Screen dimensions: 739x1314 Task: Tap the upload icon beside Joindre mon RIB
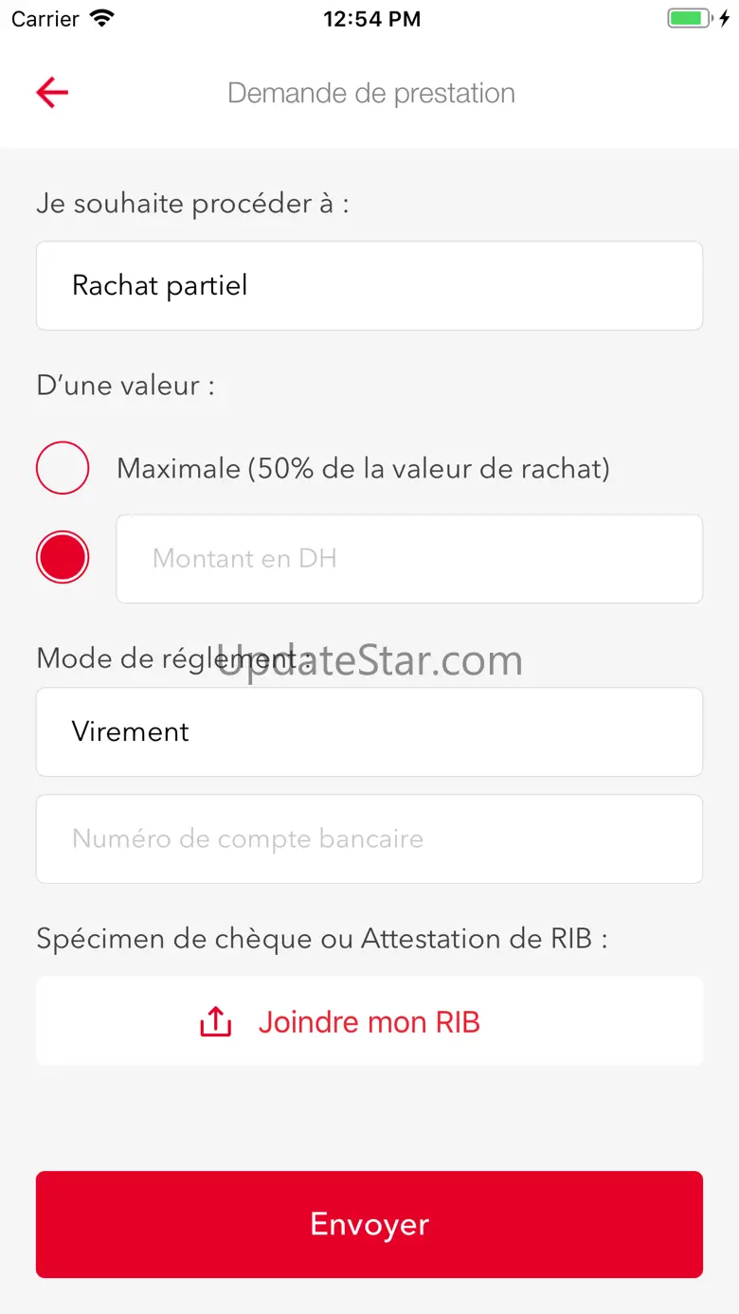coord(216,1022)
